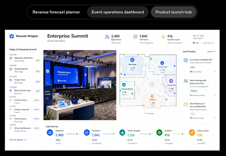Click LIVE badge for Registration & Breakfast
Image resolution: width=226 pixels, height=156 pixels.
tap(38, 61)
